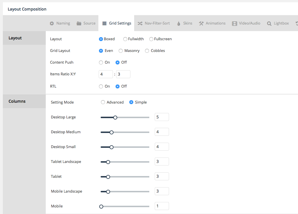The height and width of the screenshot is (214, 298).
Task: Click the Mobile value field
Action: [x=162, y=206]
